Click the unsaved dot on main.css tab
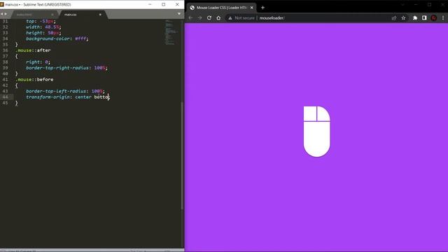Viewport: 448px width, 252px height. tap(100, 14)
